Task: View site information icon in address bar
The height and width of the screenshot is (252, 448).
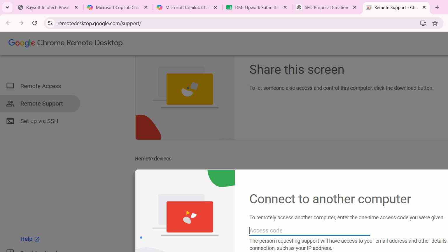Action: click(50, 23)
